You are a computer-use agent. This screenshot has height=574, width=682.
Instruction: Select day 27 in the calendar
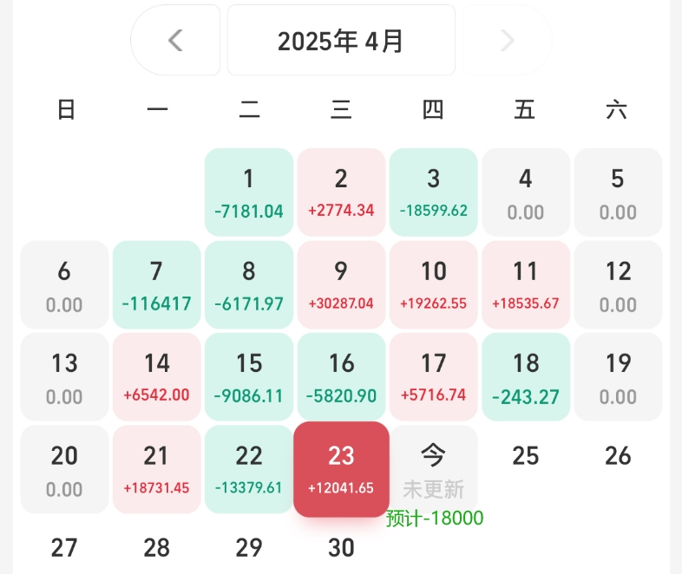(64, 547)
